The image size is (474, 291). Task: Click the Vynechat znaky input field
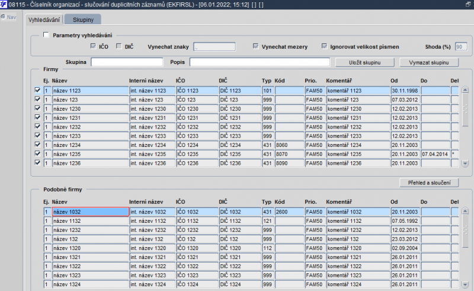pyautogui.click(x=214, y=47)
